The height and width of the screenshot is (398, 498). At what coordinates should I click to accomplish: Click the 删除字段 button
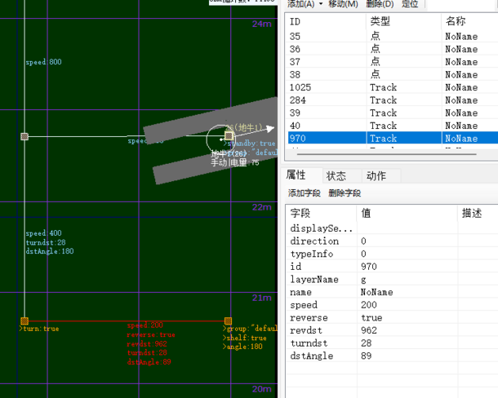click(345, 193)
